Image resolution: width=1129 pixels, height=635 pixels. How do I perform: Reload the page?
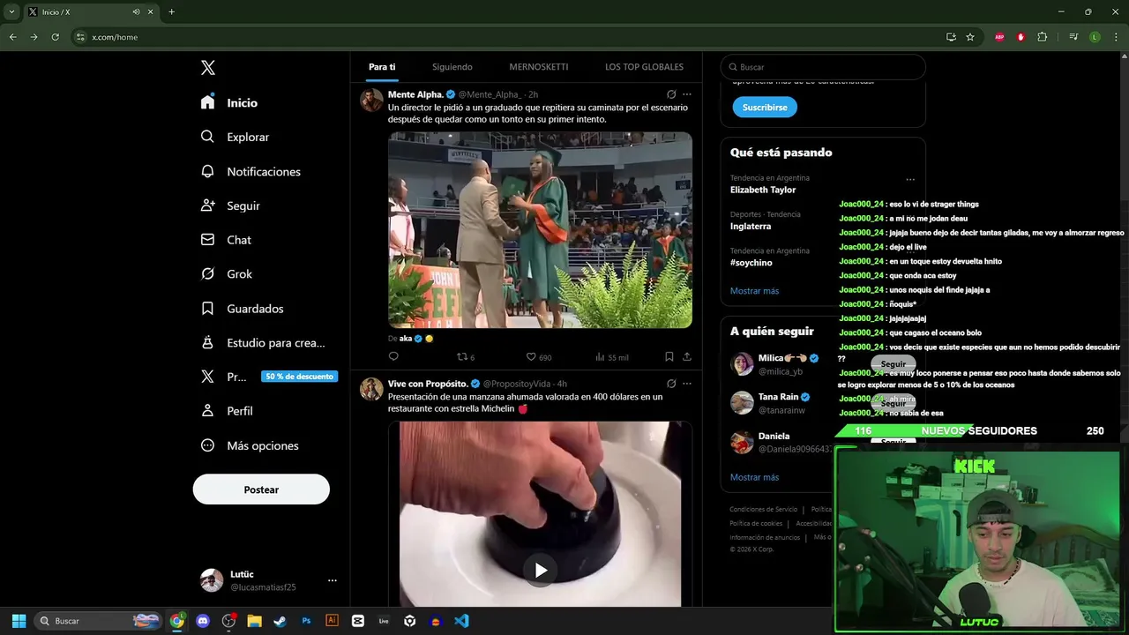[55, 37]
